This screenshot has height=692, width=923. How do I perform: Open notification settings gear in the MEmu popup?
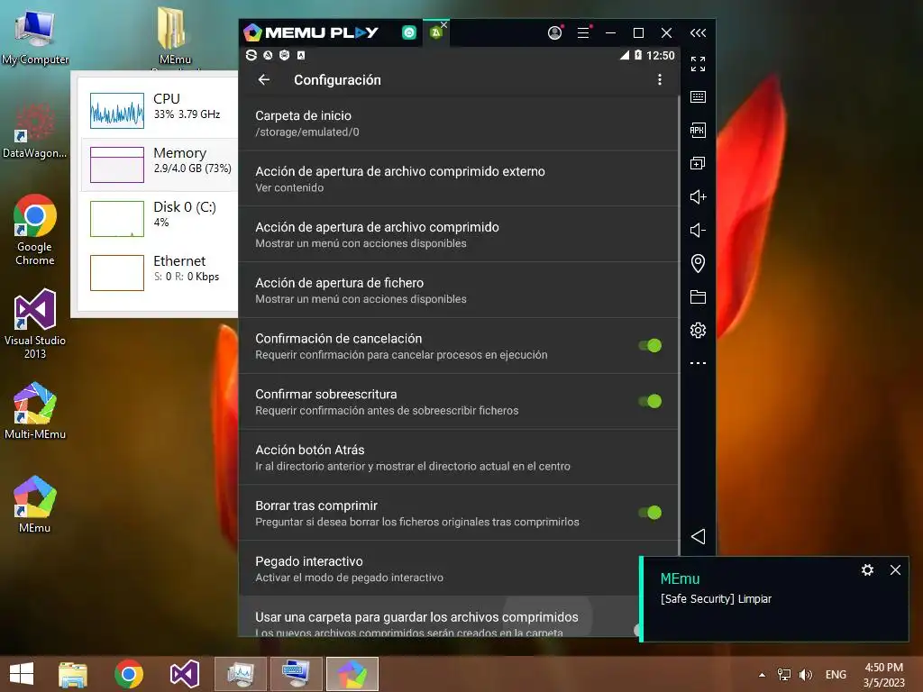pos(867,569)
